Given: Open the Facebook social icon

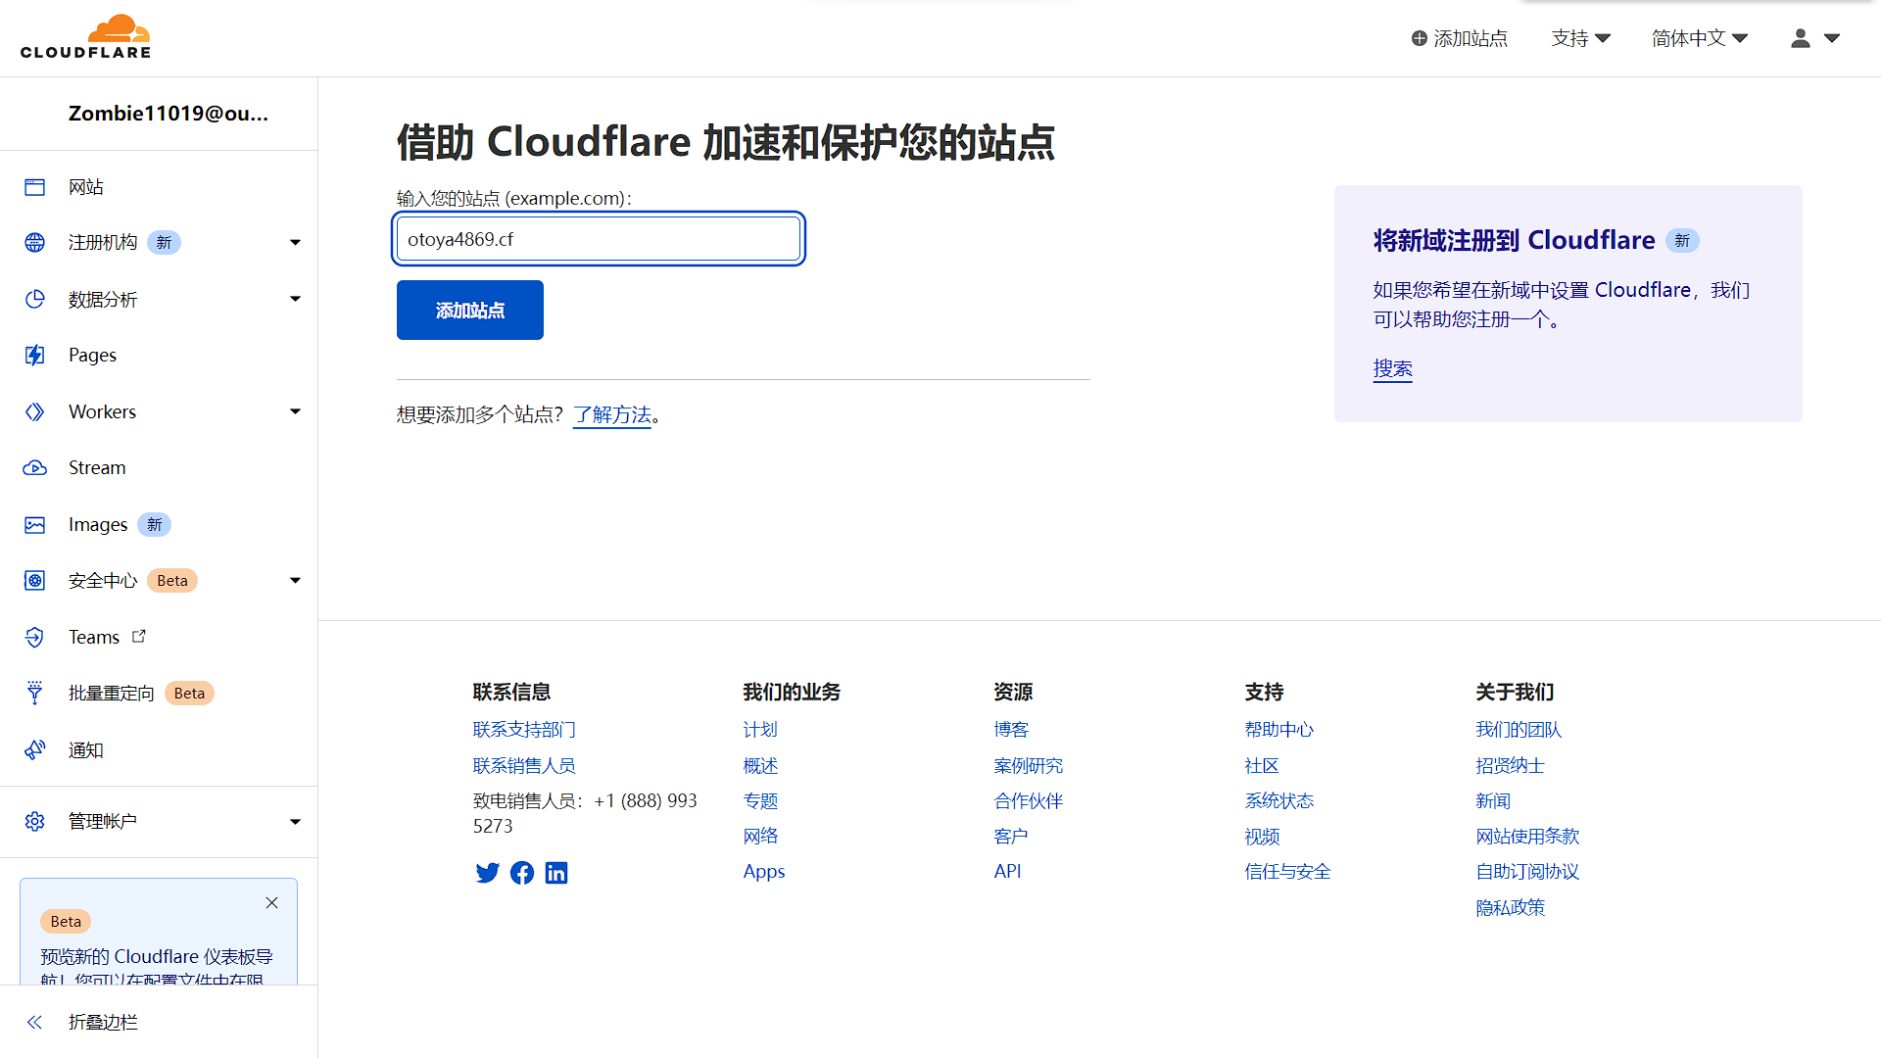Looking at the screenshot, I should point(522,873).
